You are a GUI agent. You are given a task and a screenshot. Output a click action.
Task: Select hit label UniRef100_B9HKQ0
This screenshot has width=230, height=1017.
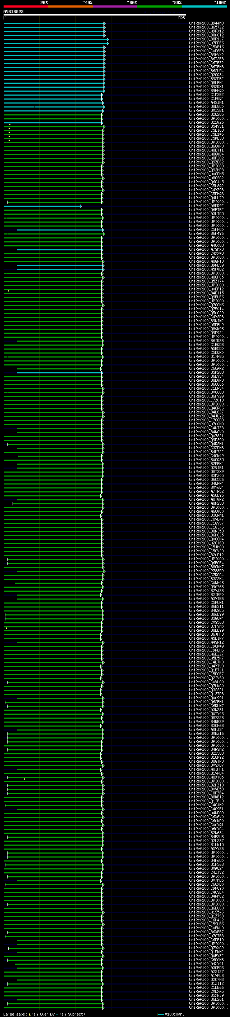coord(206,91)
